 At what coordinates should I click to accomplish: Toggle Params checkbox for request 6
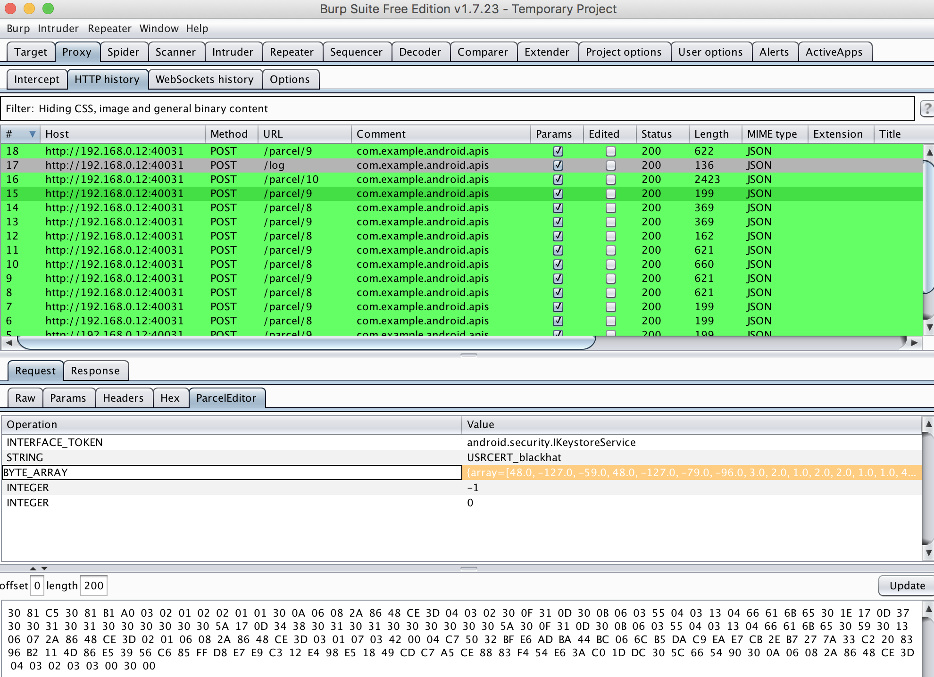558,321
